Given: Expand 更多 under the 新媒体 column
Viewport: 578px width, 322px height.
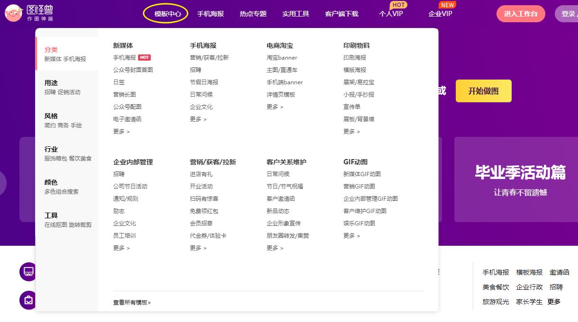Looking at the screenshot, I should 121,132.
